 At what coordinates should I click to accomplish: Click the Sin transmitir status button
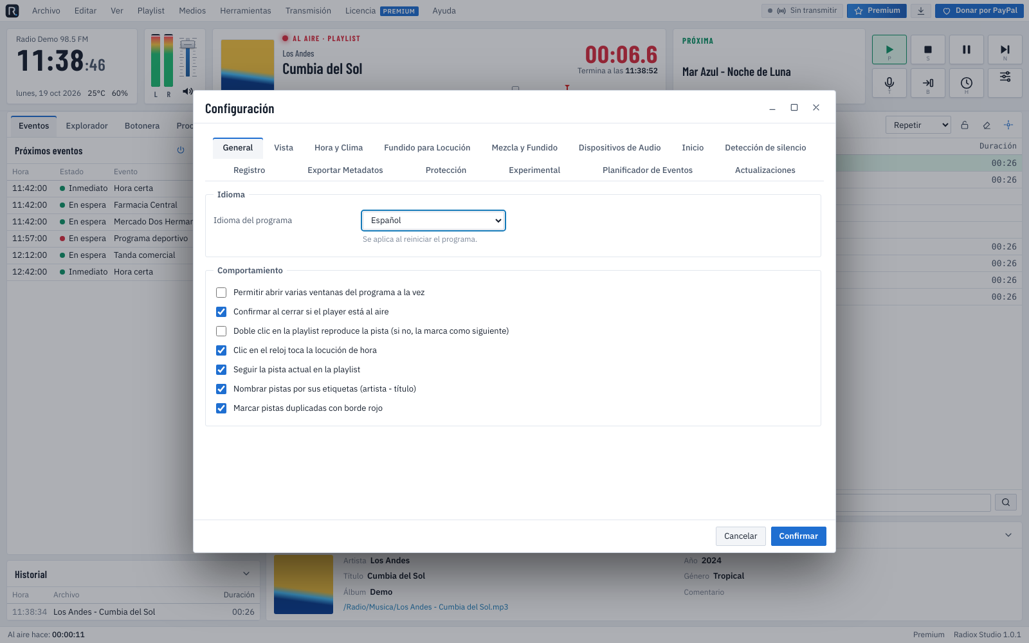click(802, 11)
